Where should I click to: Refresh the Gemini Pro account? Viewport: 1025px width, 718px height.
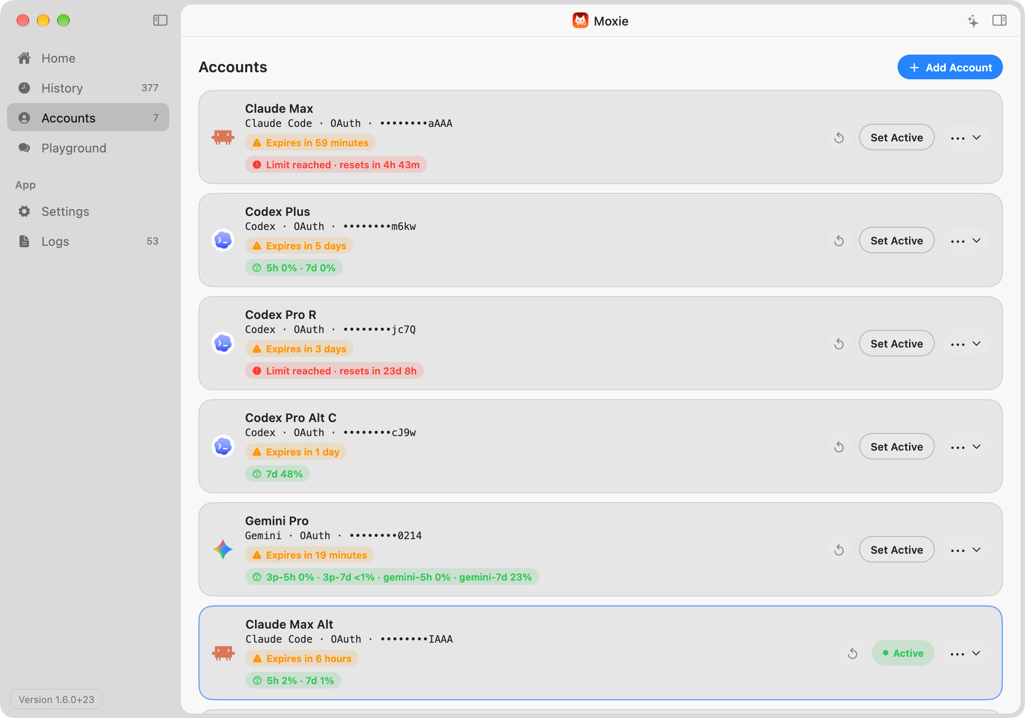(x=839, y=550)
